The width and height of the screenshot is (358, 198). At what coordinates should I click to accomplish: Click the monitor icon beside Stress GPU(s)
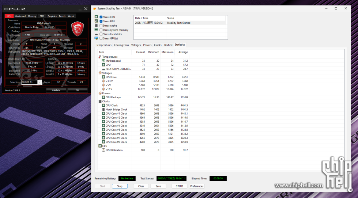click(x=96, y=38)
